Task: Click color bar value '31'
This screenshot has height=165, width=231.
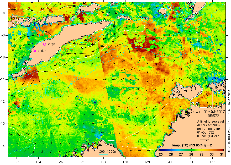Action: point(222,155)
